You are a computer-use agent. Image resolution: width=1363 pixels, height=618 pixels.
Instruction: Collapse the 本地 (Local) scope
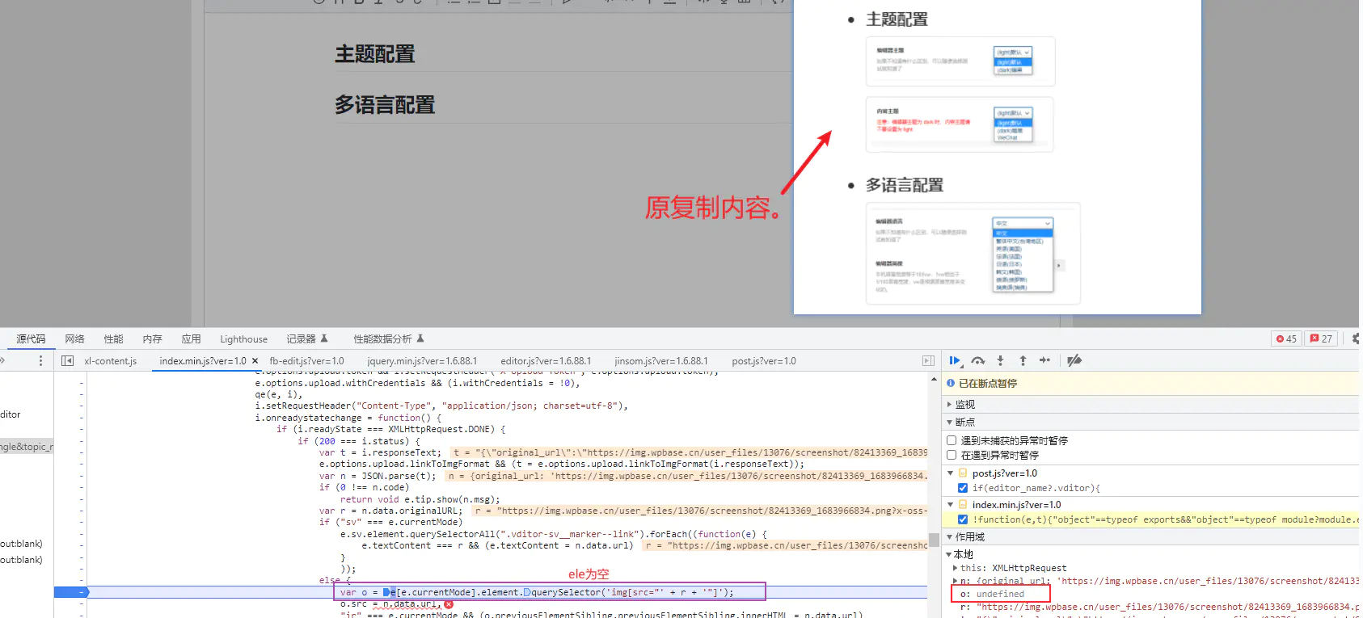tap(949, 554)
